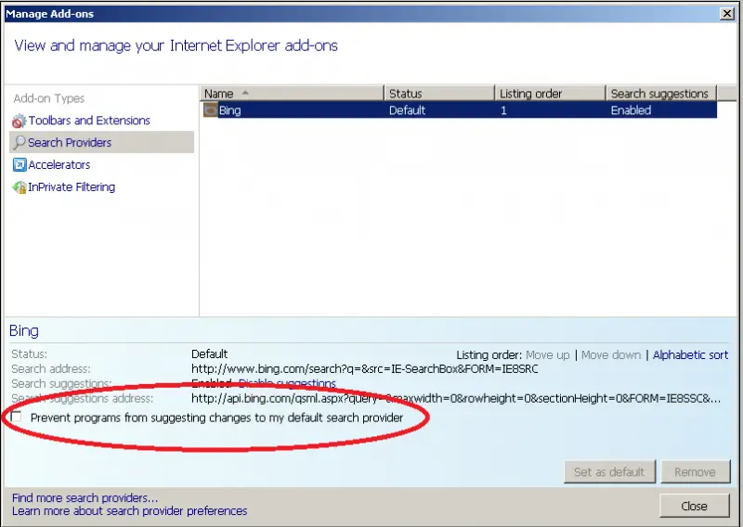
Task: Click the Default value next to Status
Action: coord(210,353)
